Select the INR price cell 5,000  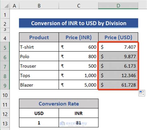point(78,84)
